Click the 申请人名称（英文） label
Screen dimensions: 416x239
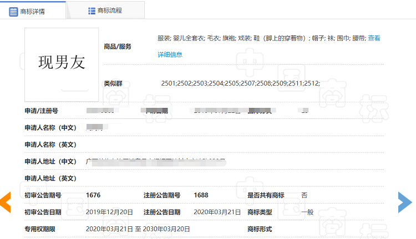pyautogui.click(x=50, y=144)
